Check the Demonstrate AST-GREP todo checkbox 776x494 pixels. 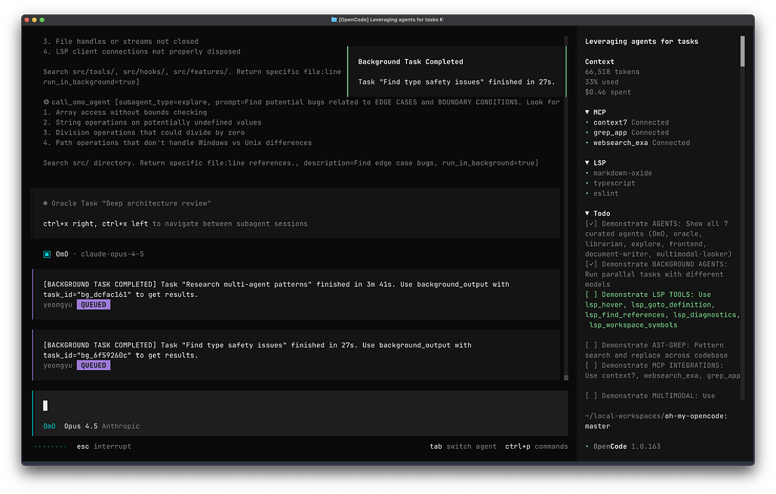pos(590,345)
